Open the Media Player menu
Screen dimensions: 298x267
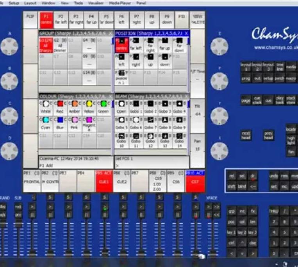point(120,3)
